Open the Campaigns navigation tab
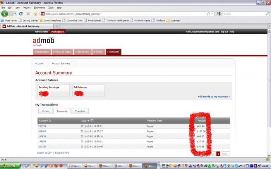The height and width of the screenshot is (169, 271). 42,52
